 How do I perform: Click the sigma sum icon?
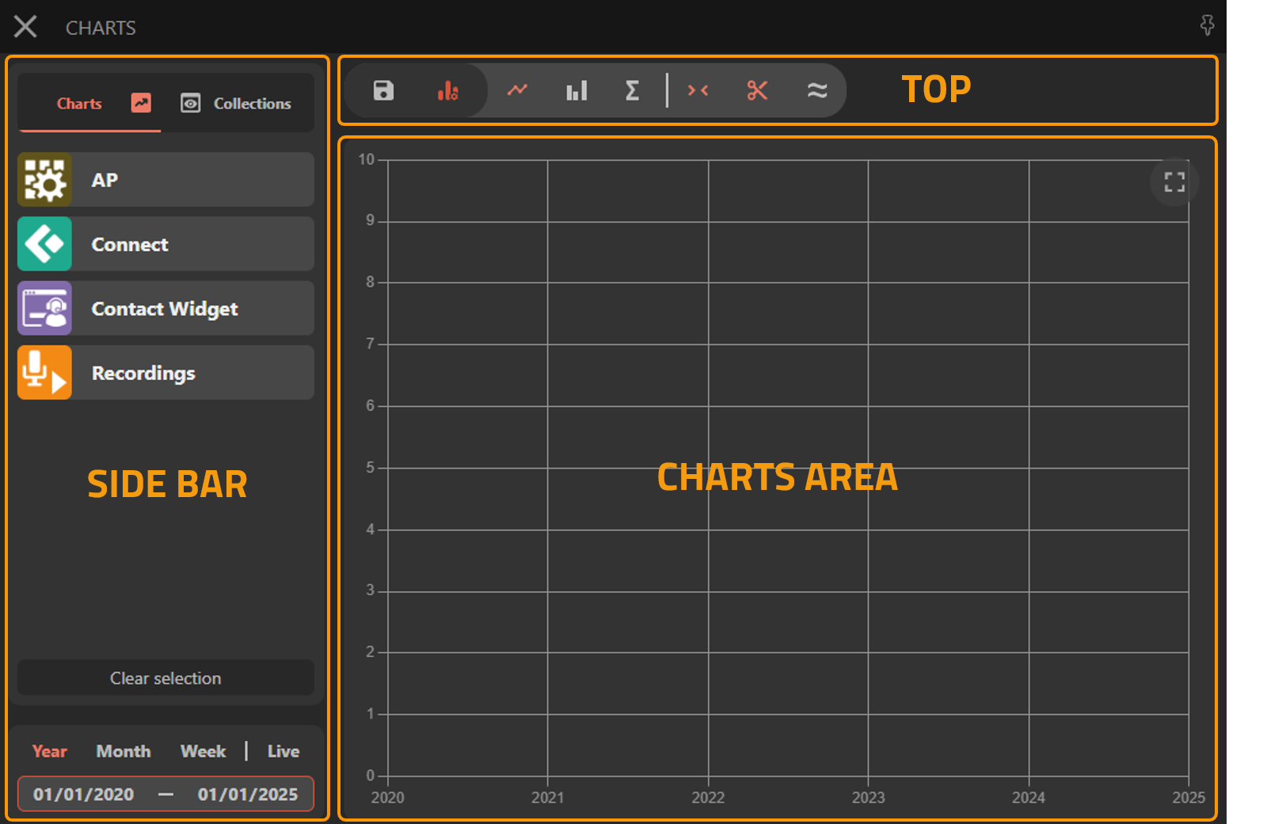tap(632, 90)
